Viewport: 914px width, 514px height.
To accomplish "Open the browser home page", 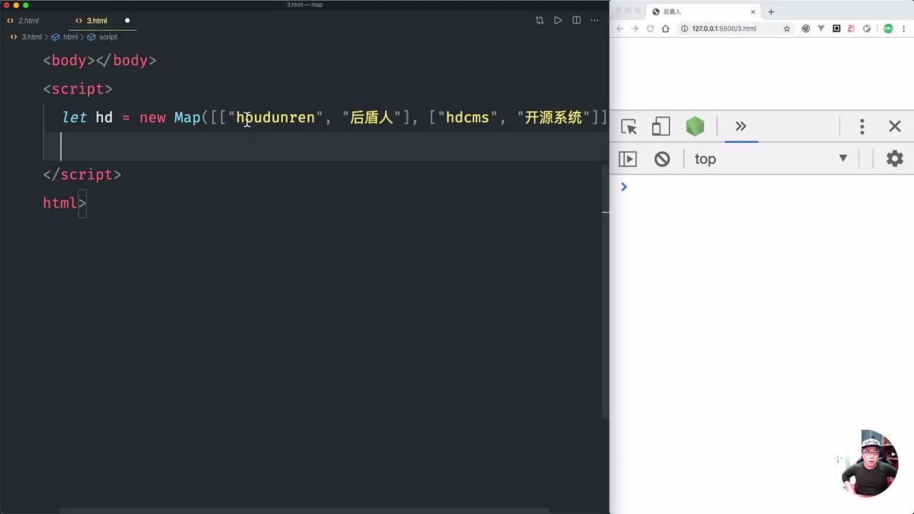I will coord(666,29).
